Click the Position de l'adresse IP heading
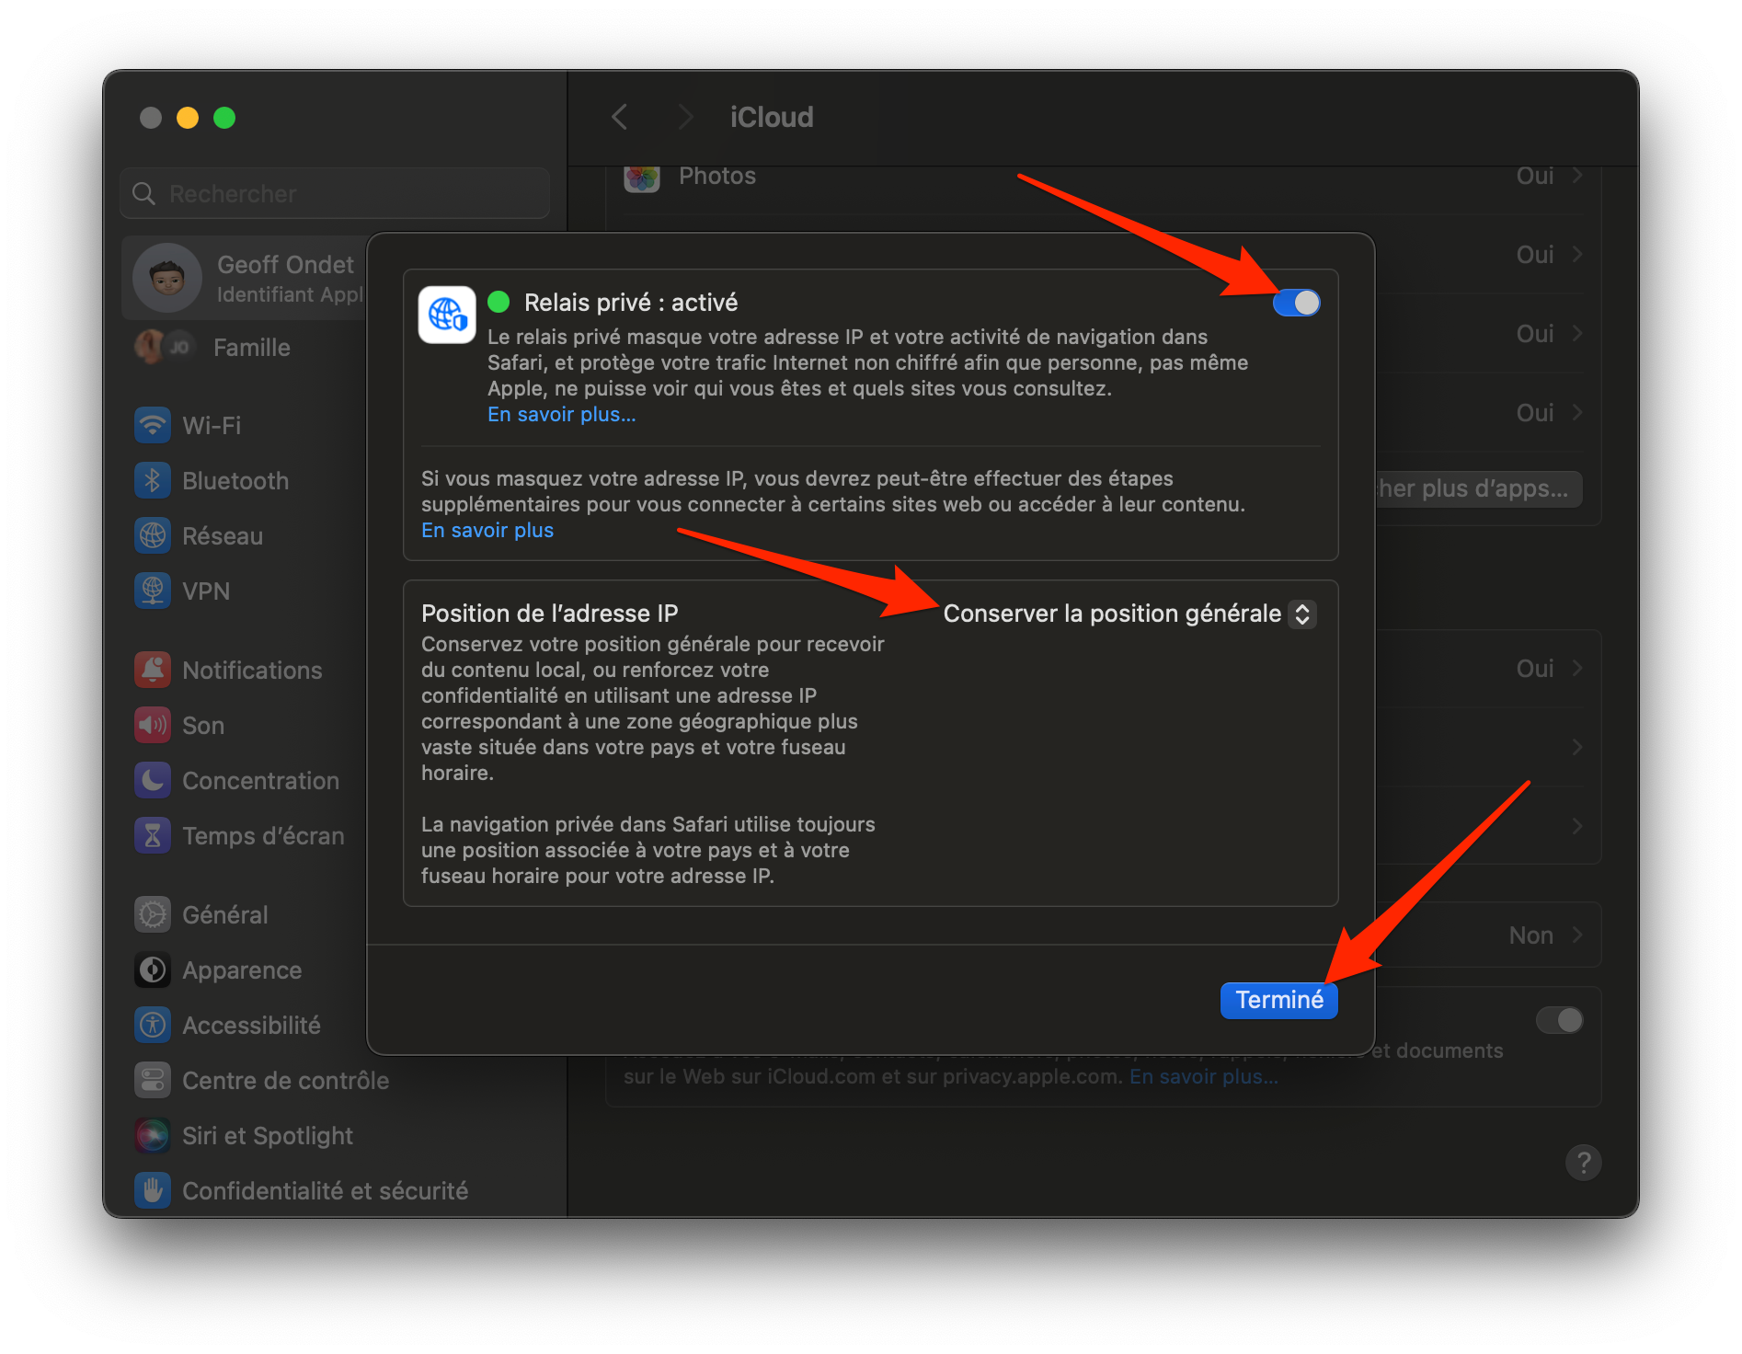 point(550,614)
